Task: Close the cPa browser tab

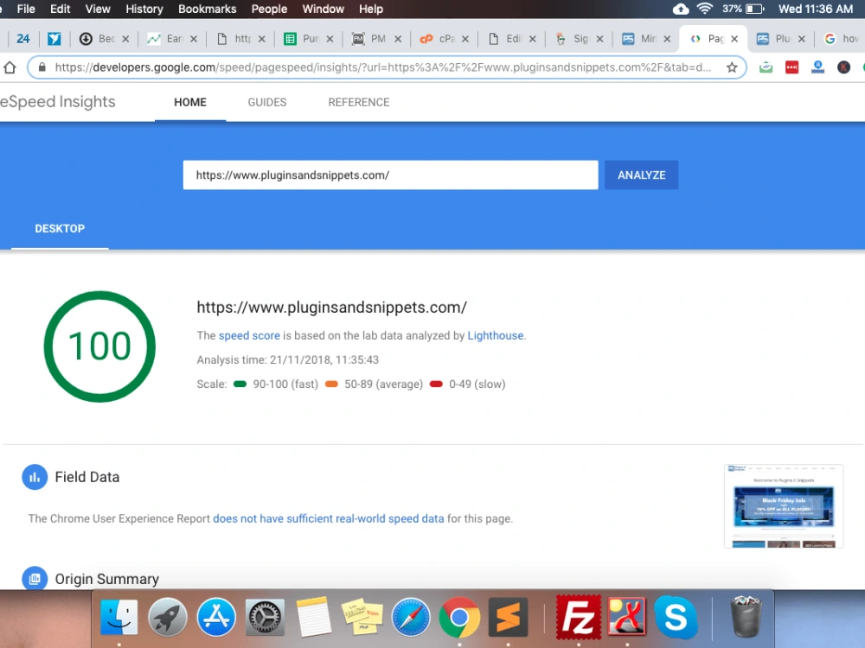Action: coord(465,39)
